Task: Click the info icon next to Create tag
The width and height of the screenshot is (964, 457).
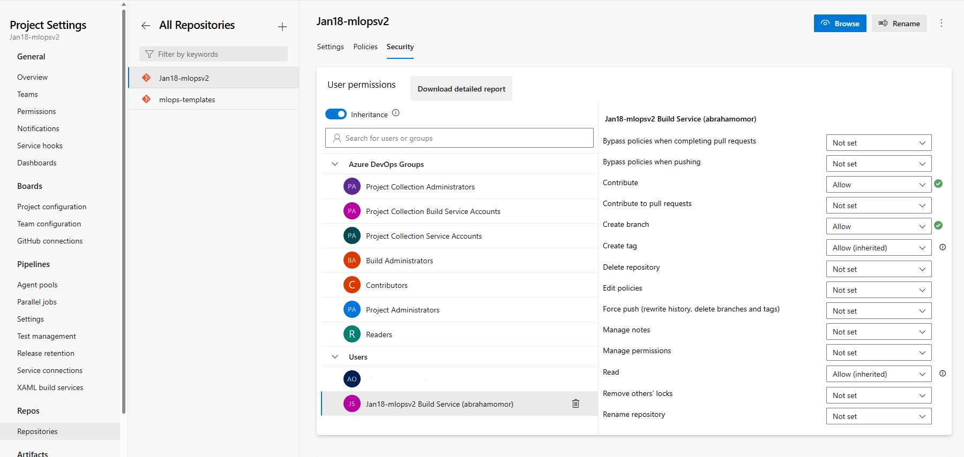Action: (943, 247)
